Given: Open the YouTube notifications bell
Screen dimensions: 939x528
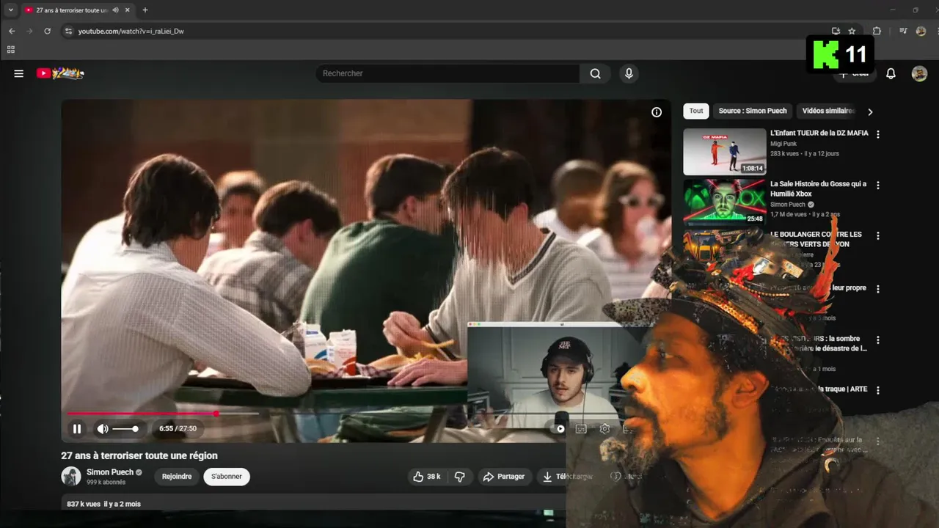Looking at the screenshot, I should (x=891, y=73).
